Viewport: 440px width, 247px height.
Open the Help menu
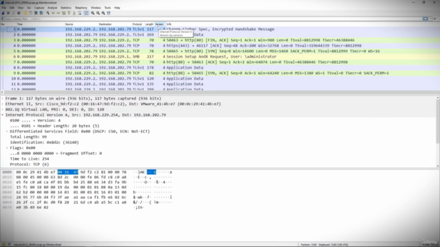coord(117,8)
